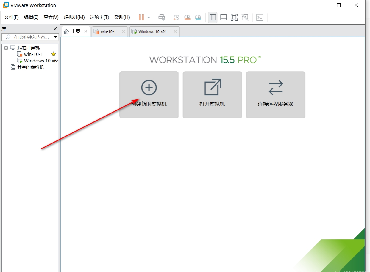Image resolution: width=370 pixels, height=272 pixels.
Task: Open the create new virtual machine tile
Action: 149,95
